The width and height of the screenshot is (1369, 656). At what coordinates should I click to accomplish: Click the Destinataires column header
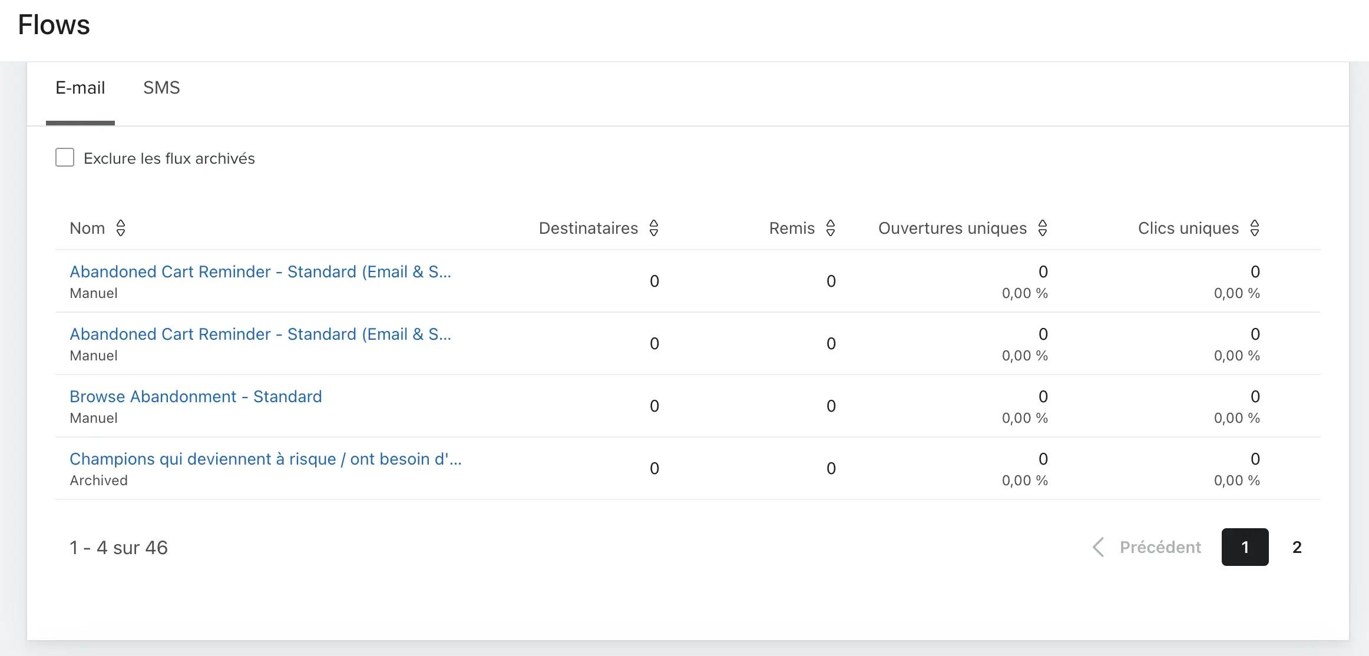click(x=588, y=228)
